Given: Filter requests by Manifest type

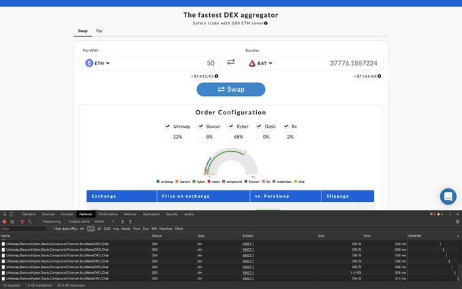Looking at the screenshot, I should pyautogui.click(x=166, y=228).
